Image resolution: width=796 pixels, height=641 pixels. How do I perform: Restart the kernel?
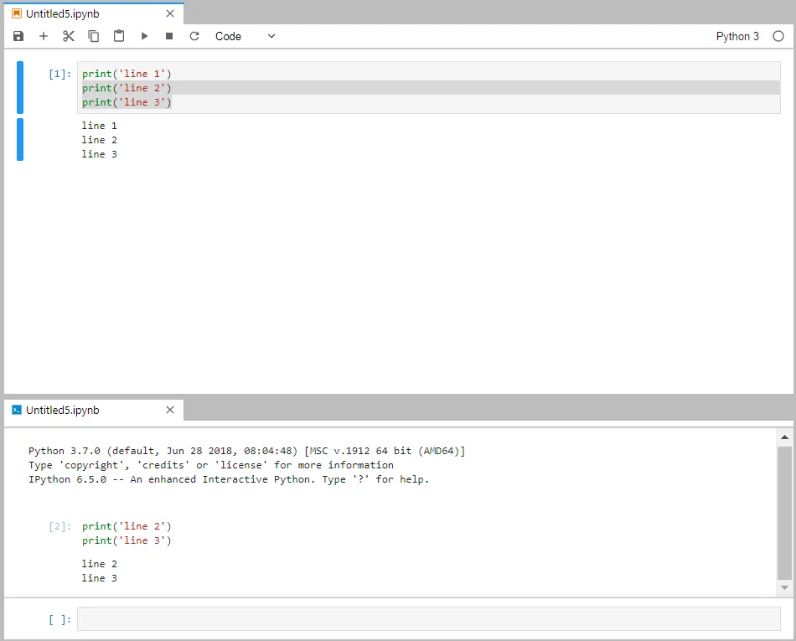pos(194,36)
